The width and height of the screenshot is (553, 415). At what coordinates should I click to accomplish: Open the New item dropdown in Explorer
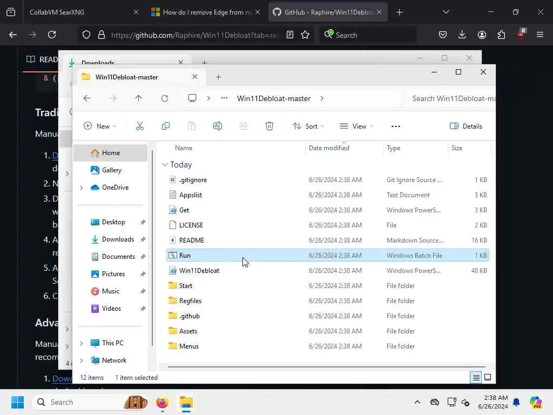100,126
